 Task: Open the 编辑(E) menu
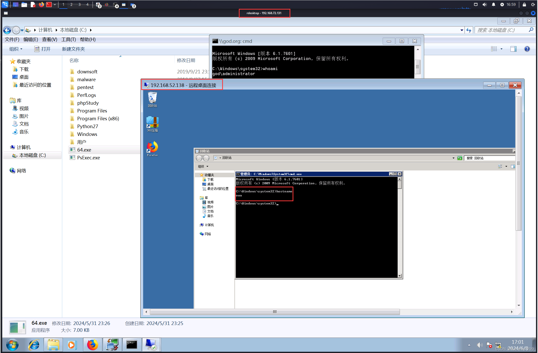[31, 40]
